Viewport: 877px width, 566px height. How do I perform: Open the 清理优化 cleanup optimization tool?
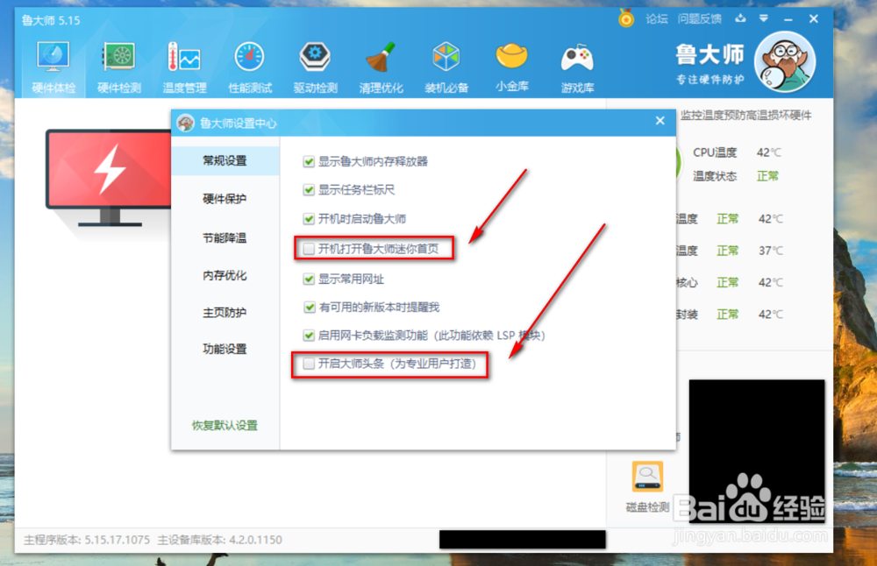pos(381,61)
